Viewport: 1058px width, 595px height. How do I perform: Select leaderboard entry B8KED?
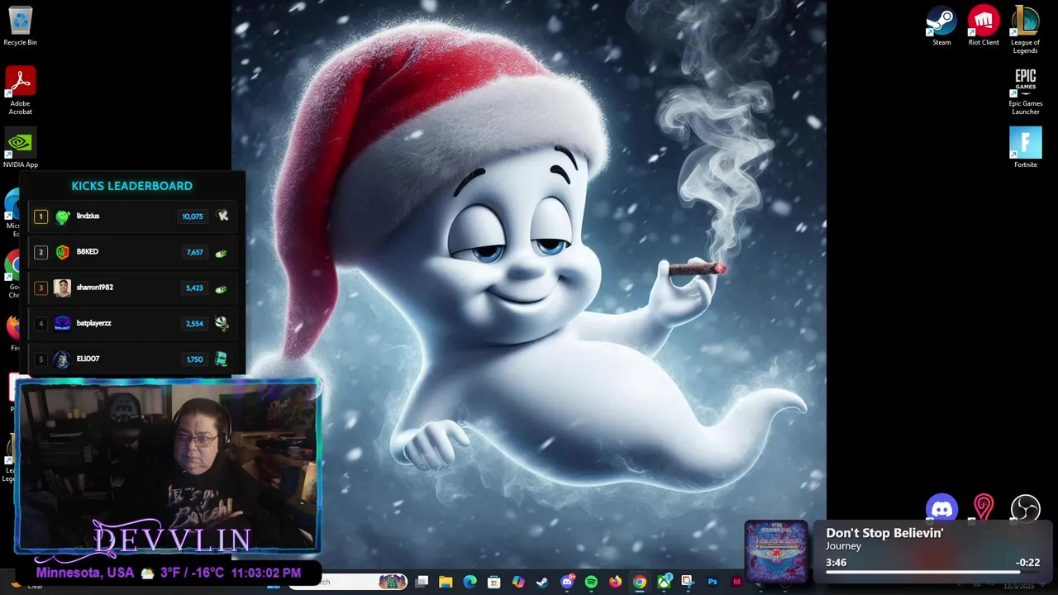(x=132, y=252)
